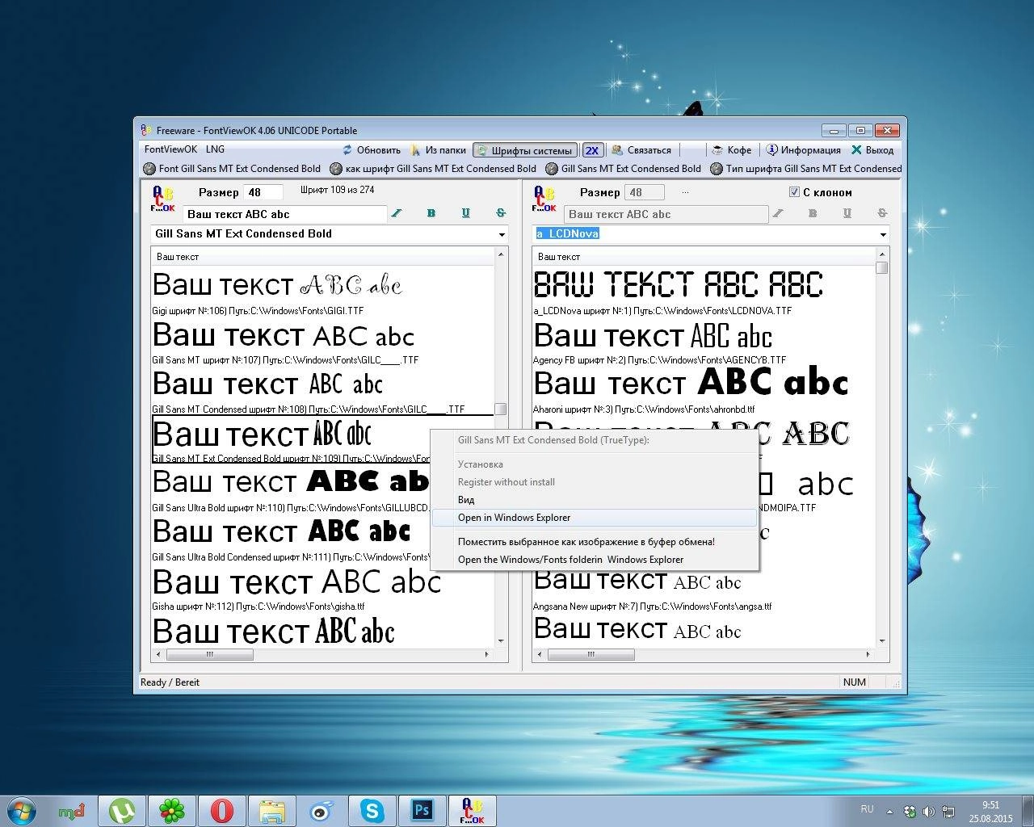This screenshot has height=827, width=1034.
Task: Open Windows Explorer folder taskbar icon
Action: click(272, 810)
